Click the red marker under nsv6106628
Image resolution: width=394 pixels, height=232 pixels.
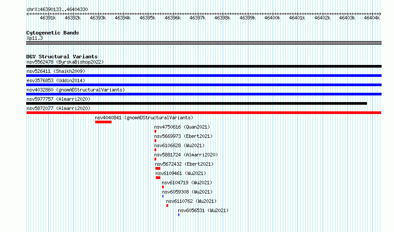pyautogui.click(x=155, y=150)
